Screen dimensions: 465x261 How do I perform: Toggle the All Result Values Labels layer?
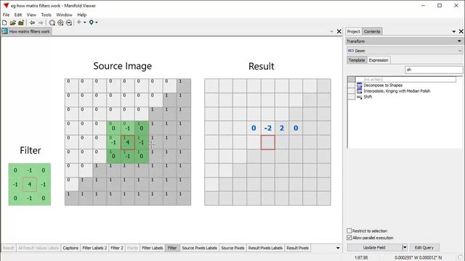tap(39, 248)
